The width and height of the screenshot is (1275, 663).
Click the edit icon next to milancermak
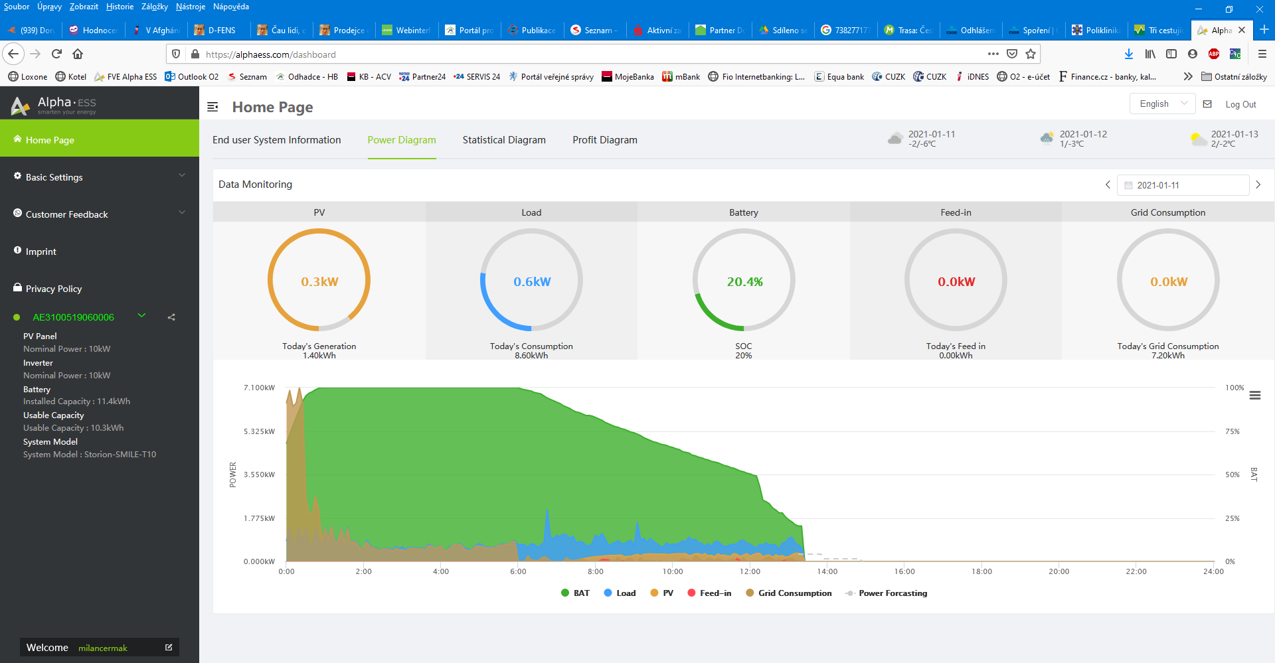[169, 647]
